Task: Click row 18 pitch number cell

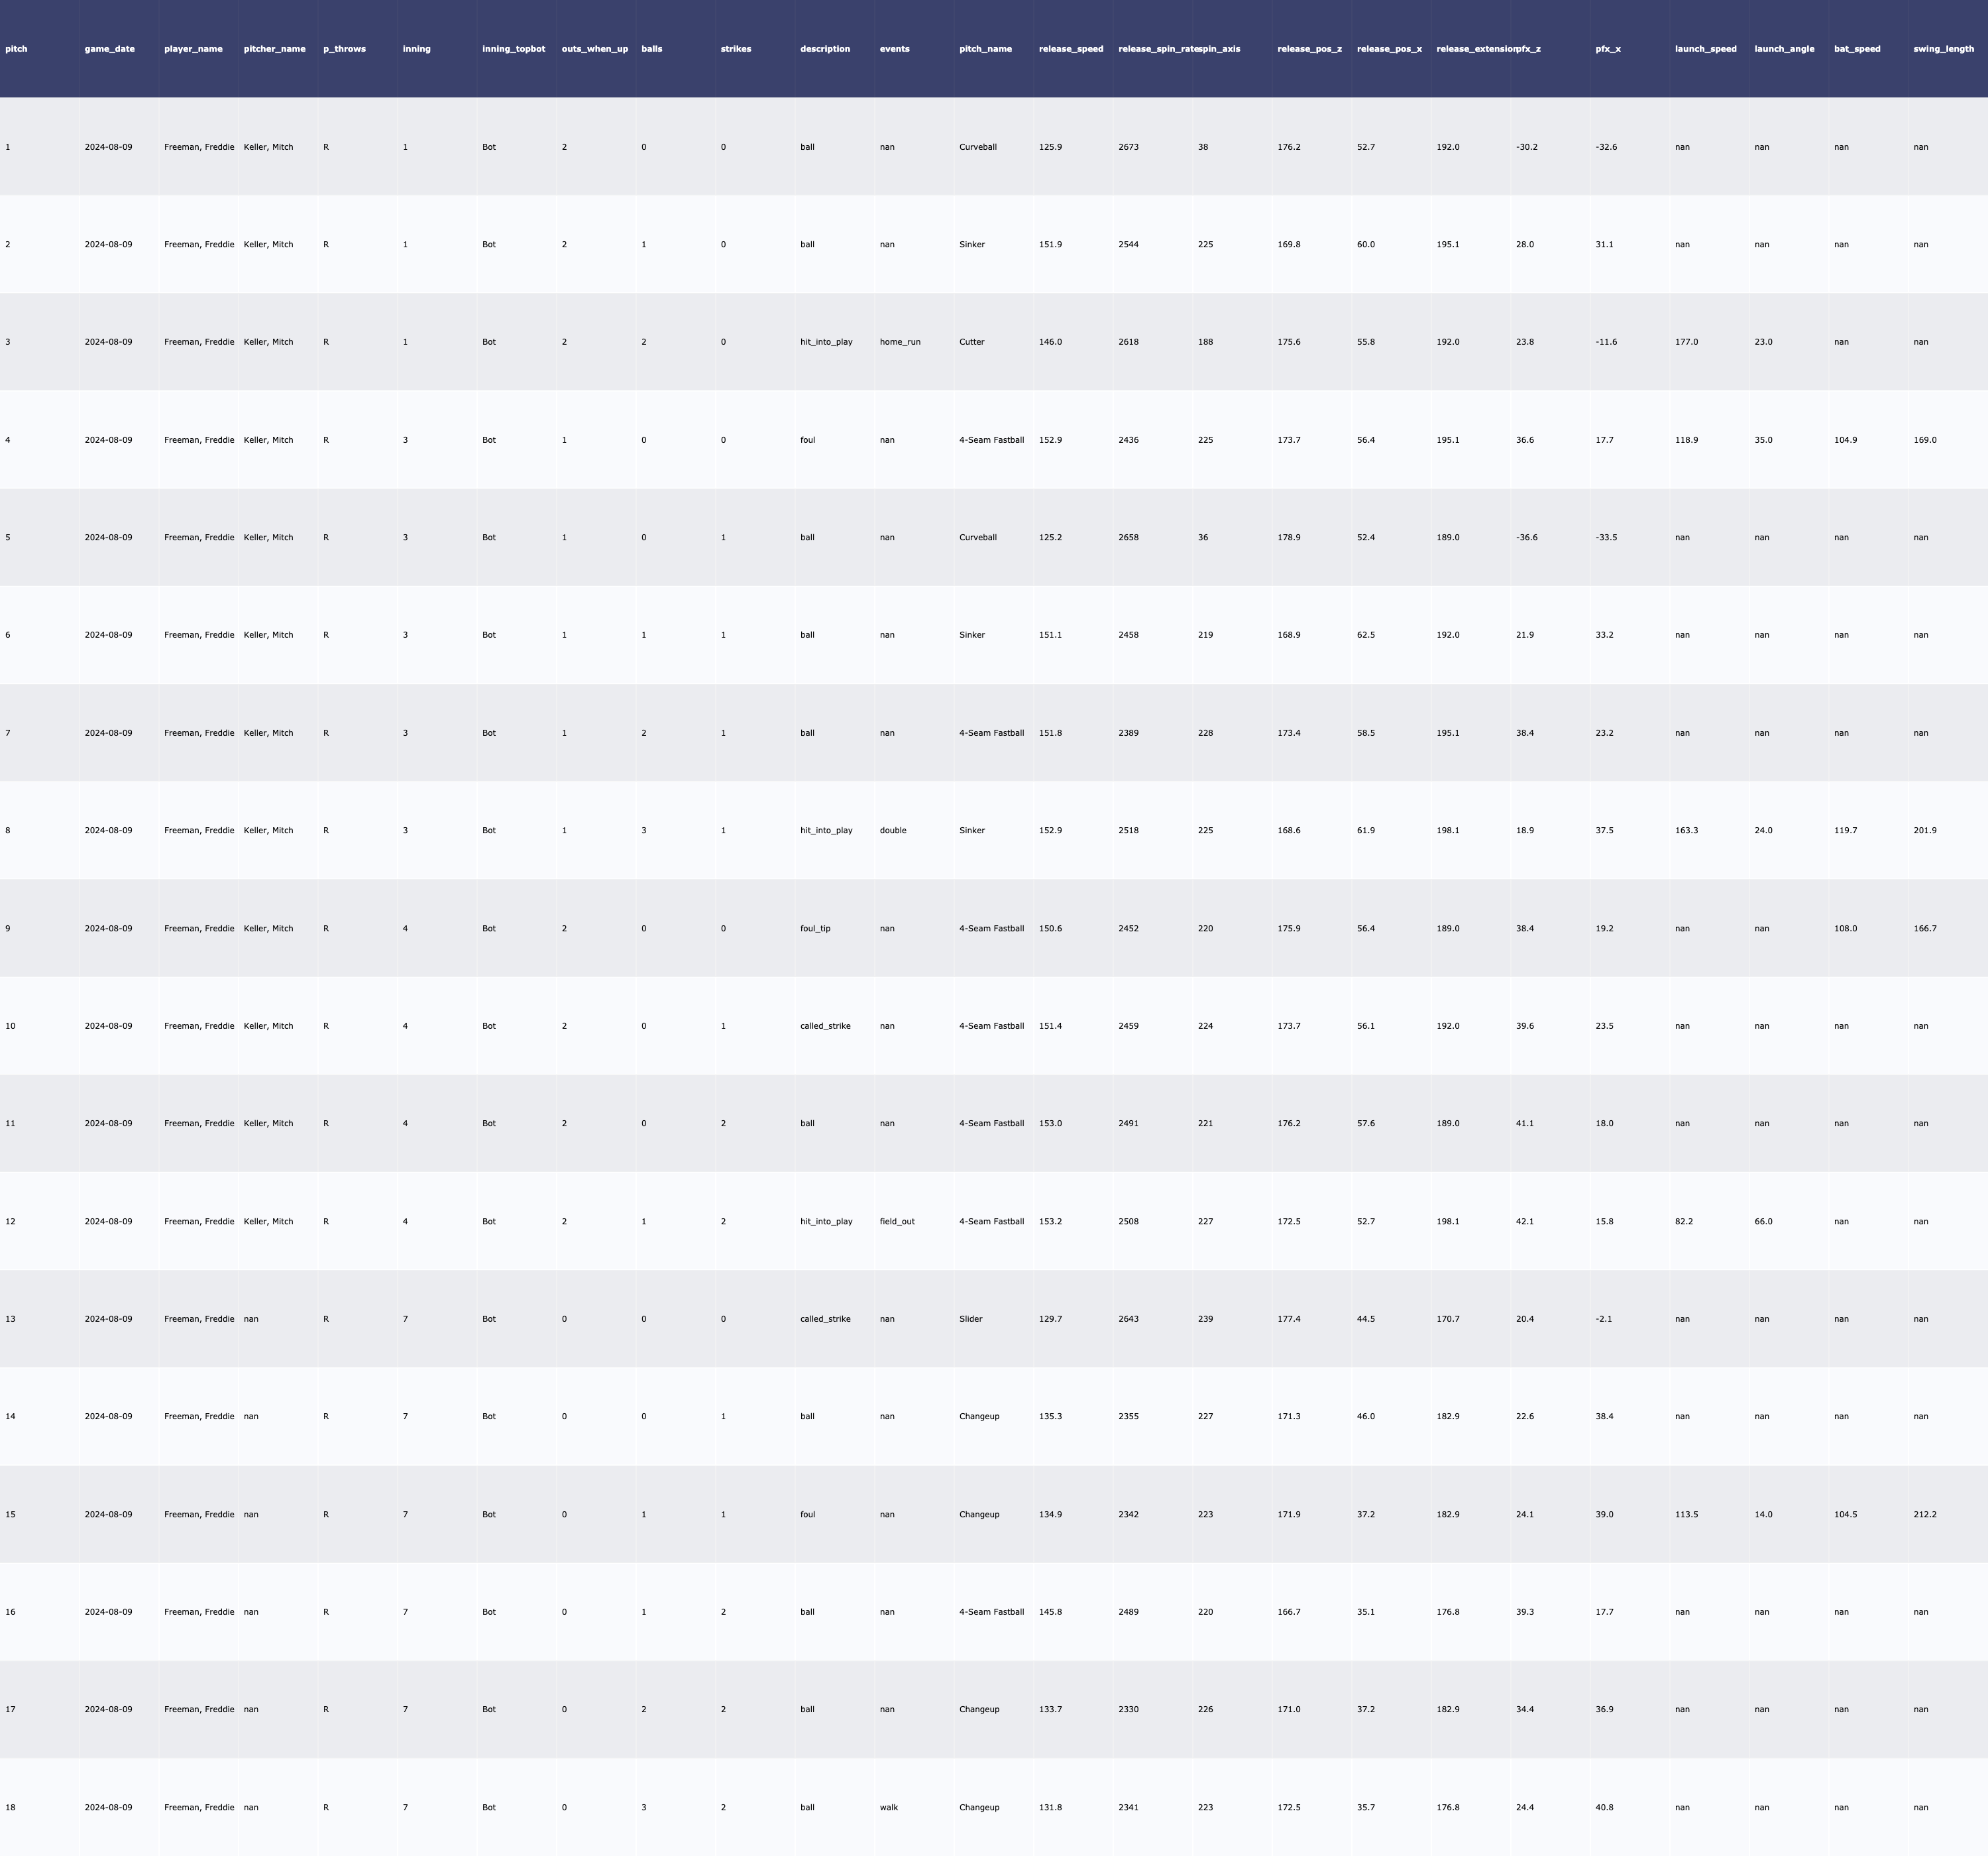Action: (x=10, y=1807)
